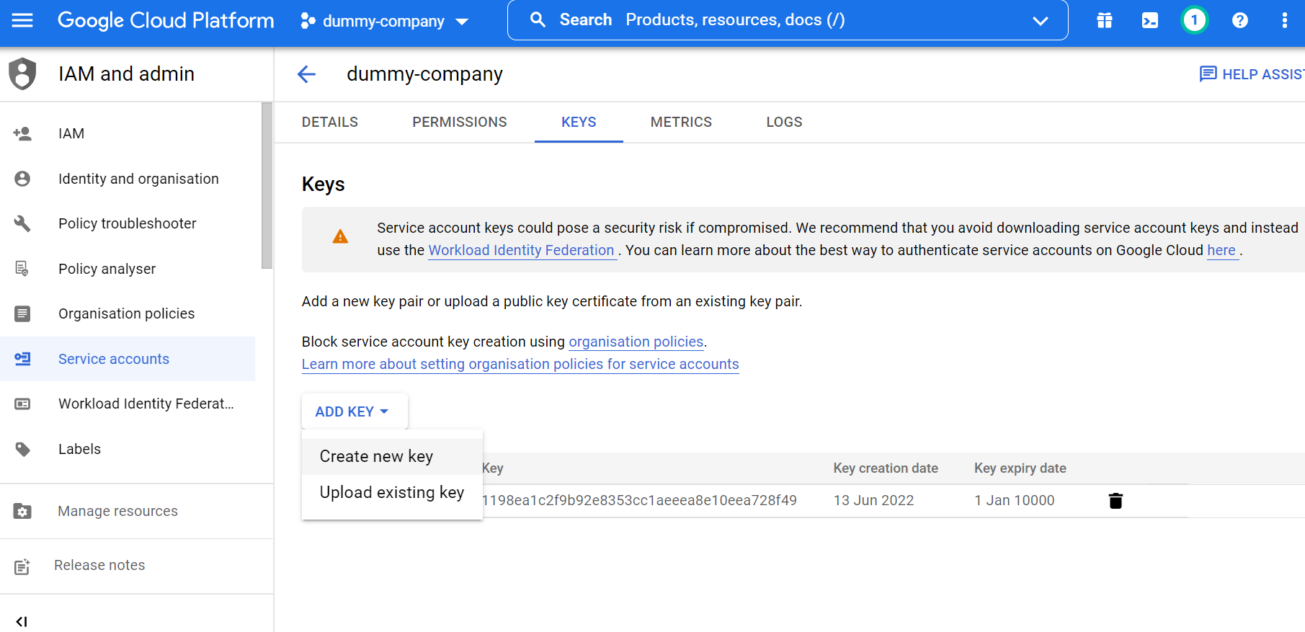The height and width of the screenshot is (632, 1305).
Task: Follow the Workload Identity Federation link
Action: point(521,250)
